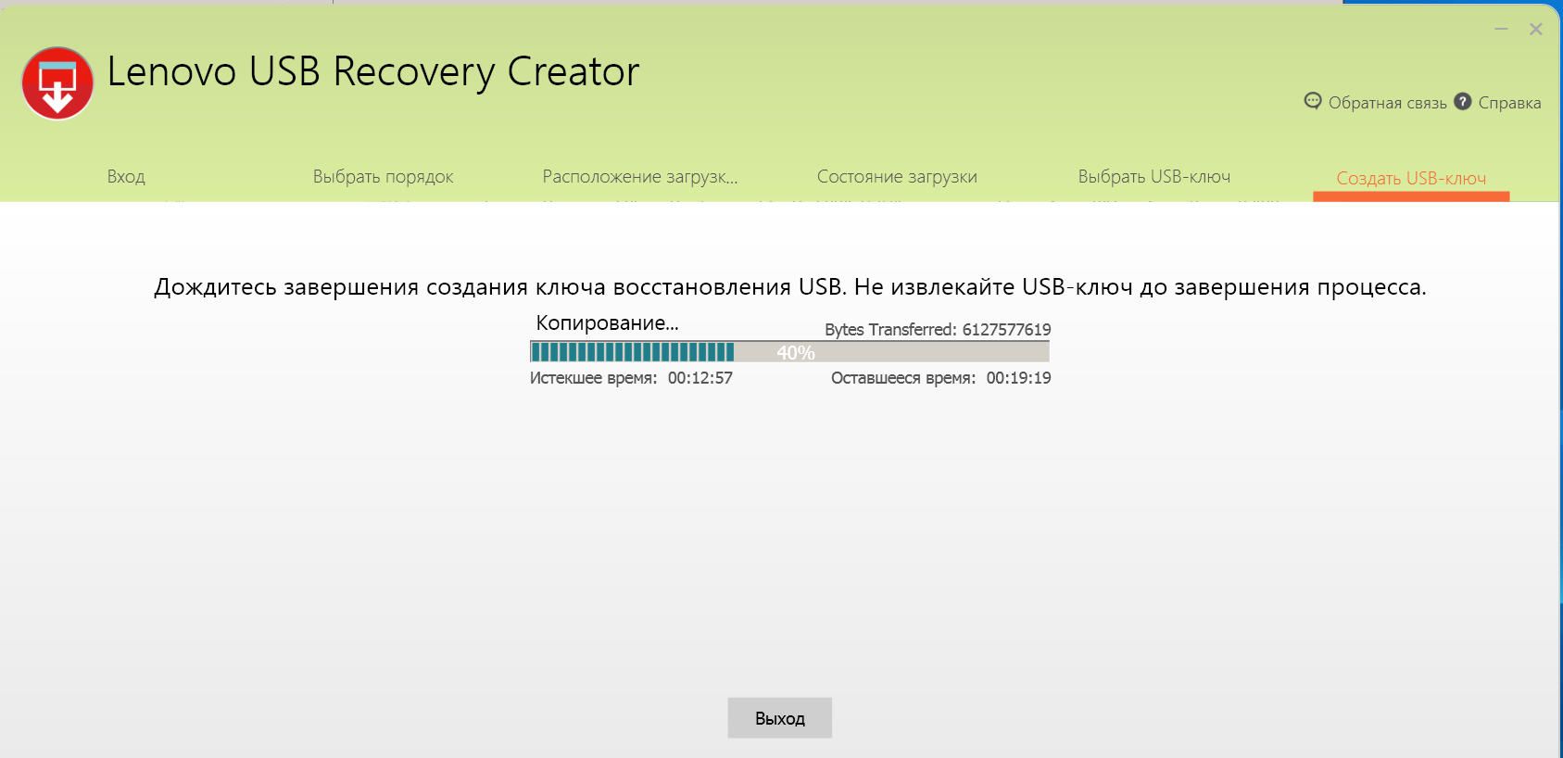Click the Копирование... status text
The width and height of the screenshot is (1563, 758).
(607, 323)
